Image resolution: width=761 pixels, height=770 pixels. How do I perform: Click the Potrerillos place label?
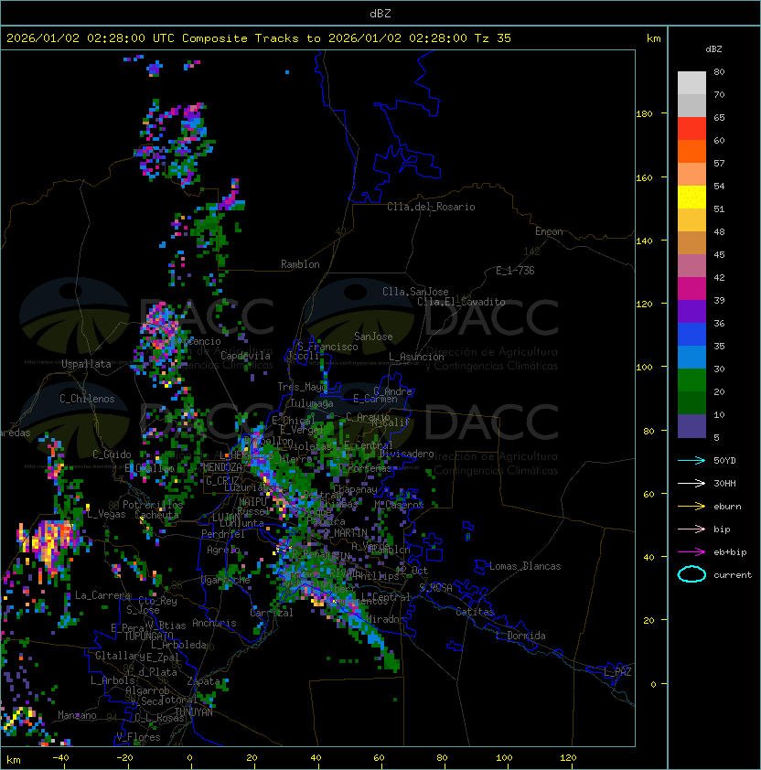coord(153,505)
